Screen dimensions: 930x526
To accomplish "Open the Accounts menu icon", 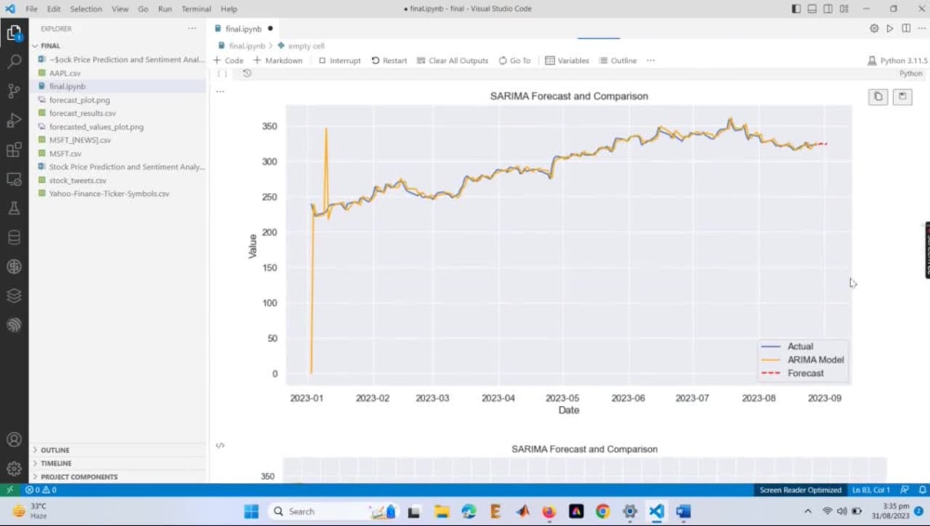I will pos(14,440).
